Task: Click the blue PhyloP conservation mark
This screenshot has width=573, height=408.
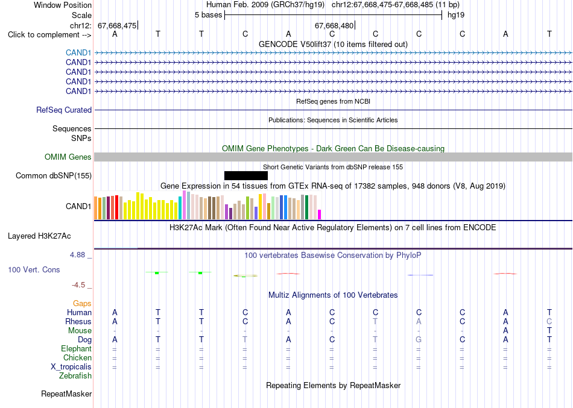Action: click(x=420, y=275)
